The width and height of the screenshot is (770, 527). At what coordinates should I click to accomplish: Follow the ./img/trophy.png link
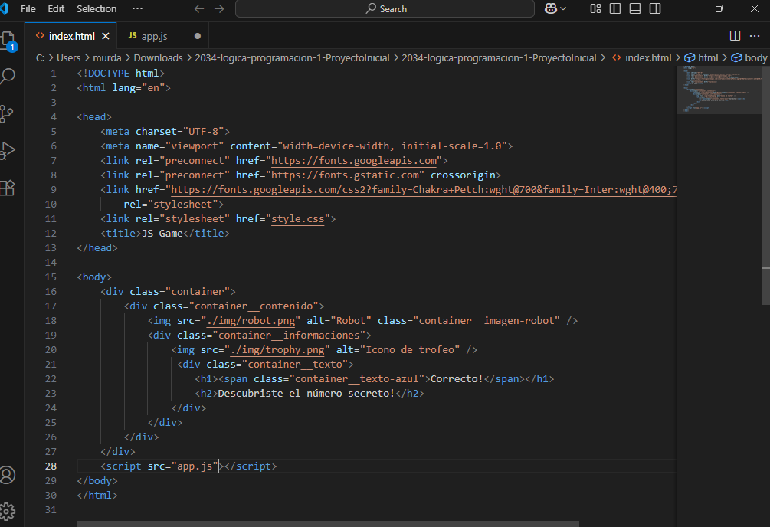[x=277, y=350]
